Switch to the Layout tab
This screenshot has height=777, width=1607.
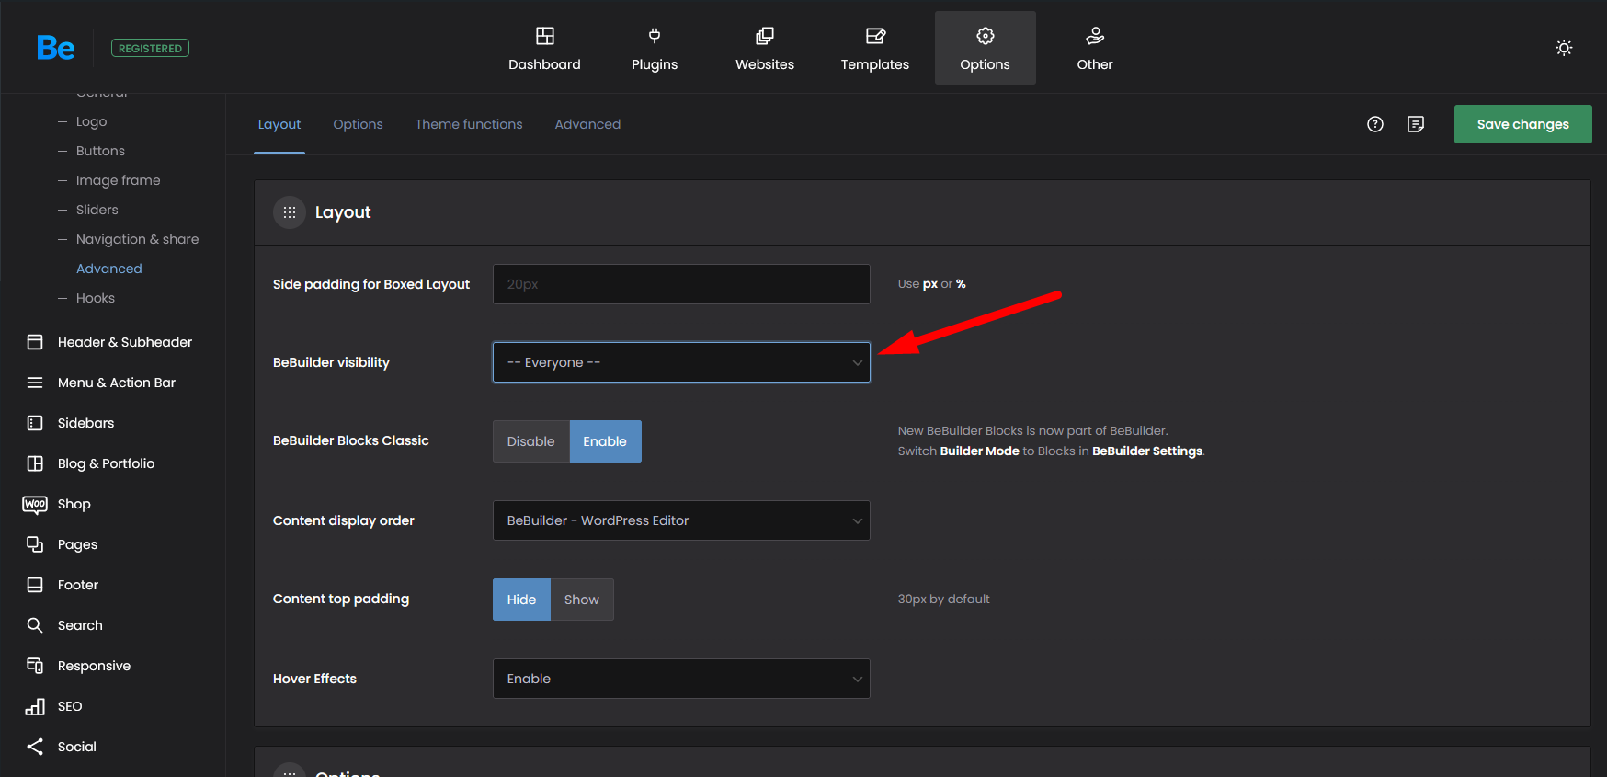pos(279,124)
